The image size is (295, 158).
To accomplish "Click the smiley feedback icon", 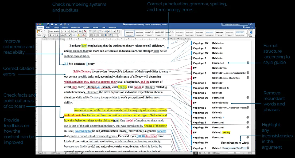I will pos(251,24).
